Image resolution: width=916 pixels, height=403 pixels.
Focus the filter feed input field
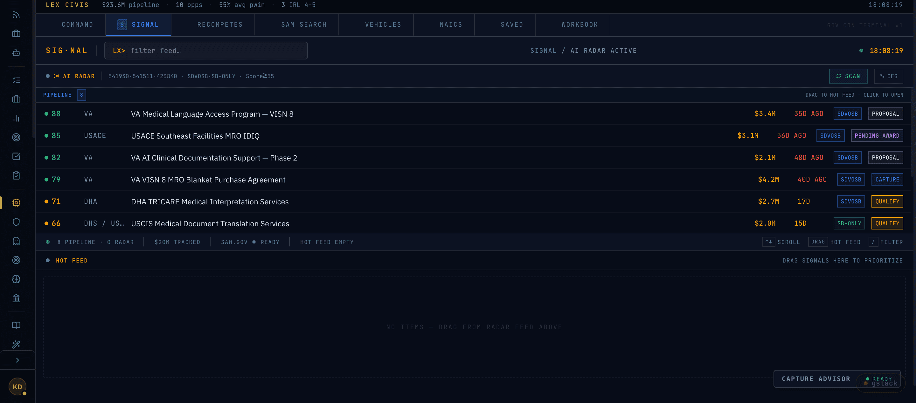coord(206,51)
